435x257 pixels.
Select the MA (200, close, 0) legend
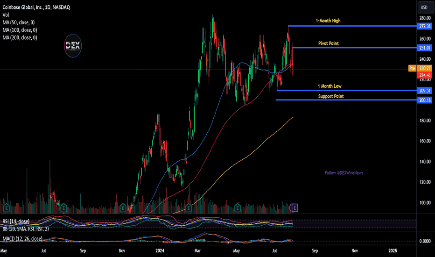pos(20,37)
